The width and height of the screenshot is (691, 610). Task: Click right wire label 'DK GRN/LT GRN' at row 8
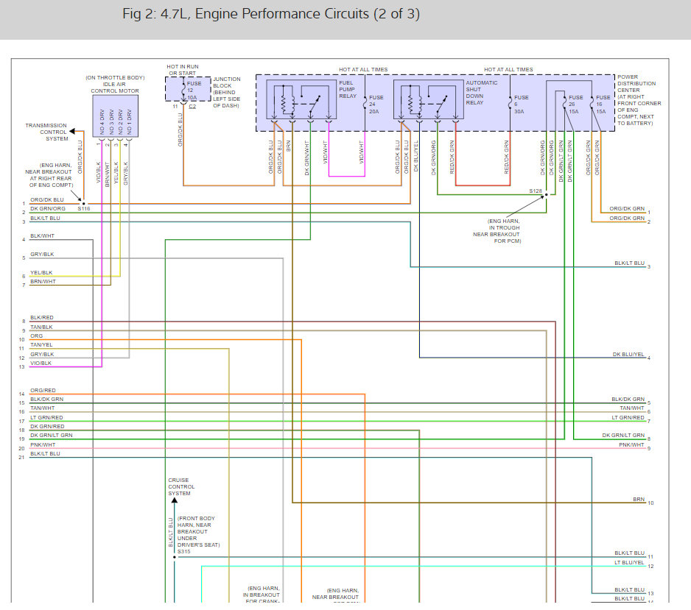point(623,436)
